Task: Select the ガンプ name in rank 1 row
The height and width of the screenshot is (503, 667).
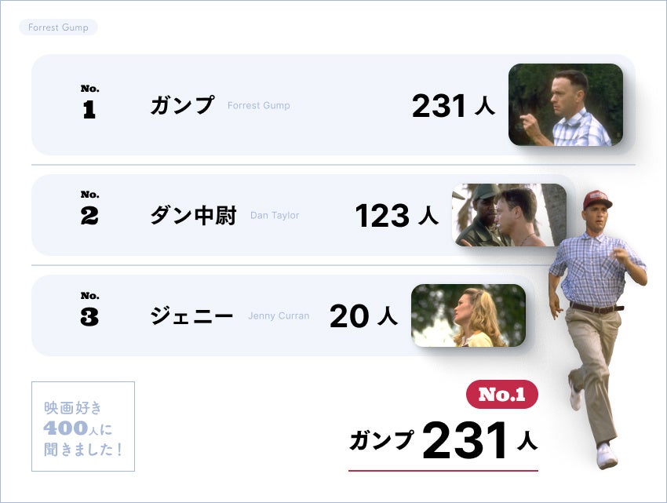Action: coord(182,105)
